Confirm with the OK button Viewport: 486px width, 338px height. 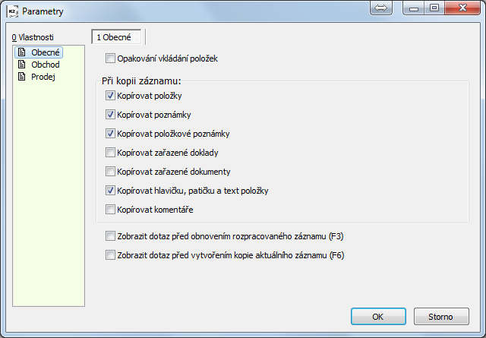coord(378,316)
